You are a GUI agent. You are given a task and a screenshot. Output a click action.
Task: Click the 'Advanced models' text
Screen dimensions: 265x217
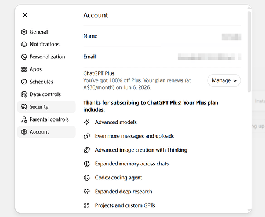116,122
